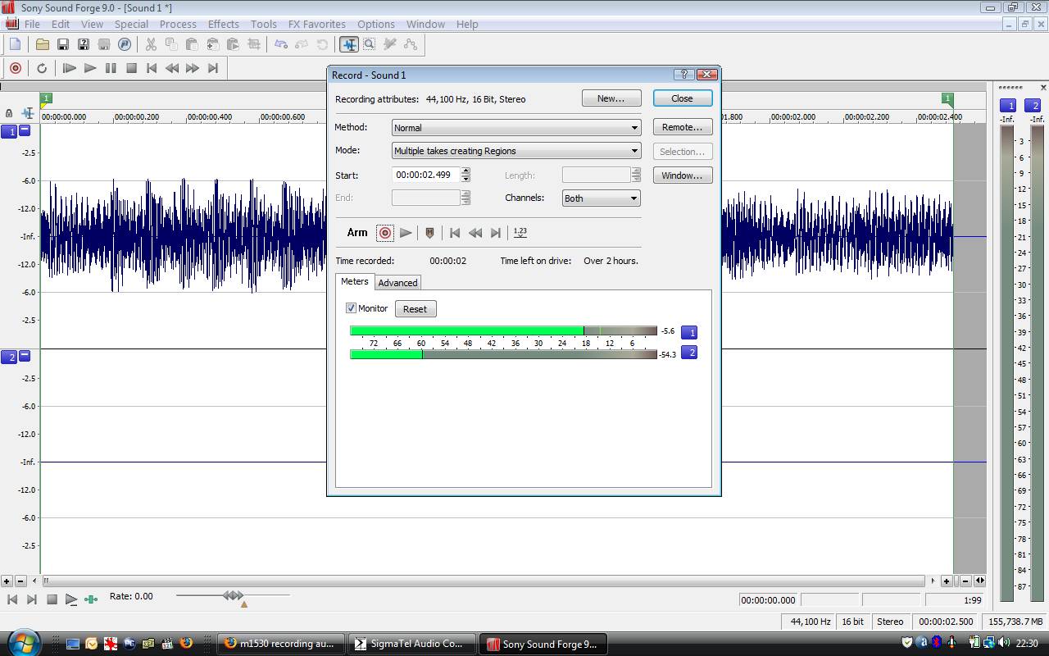This screenshot has height=656, width=1049.
Task: Click Go to Start in the Record dialog
Action: coord(455,233)
